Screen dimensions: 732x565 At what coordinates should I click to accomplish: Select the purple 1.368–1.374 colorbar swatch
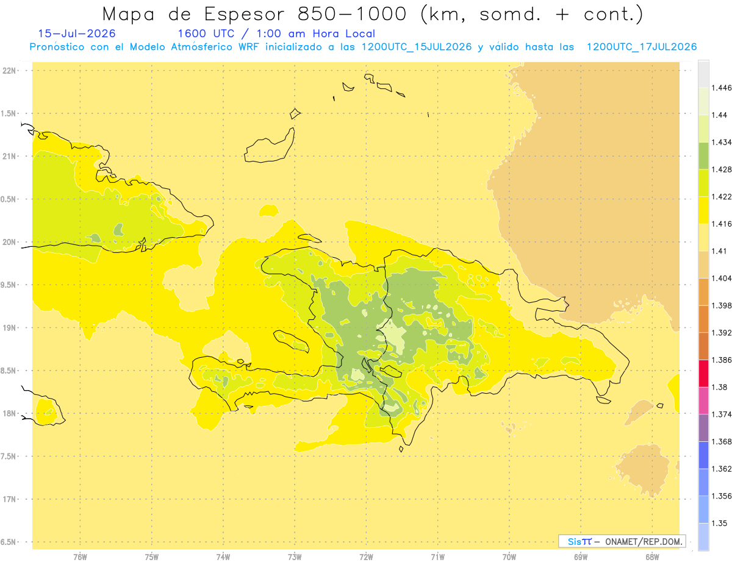point(703,428)
